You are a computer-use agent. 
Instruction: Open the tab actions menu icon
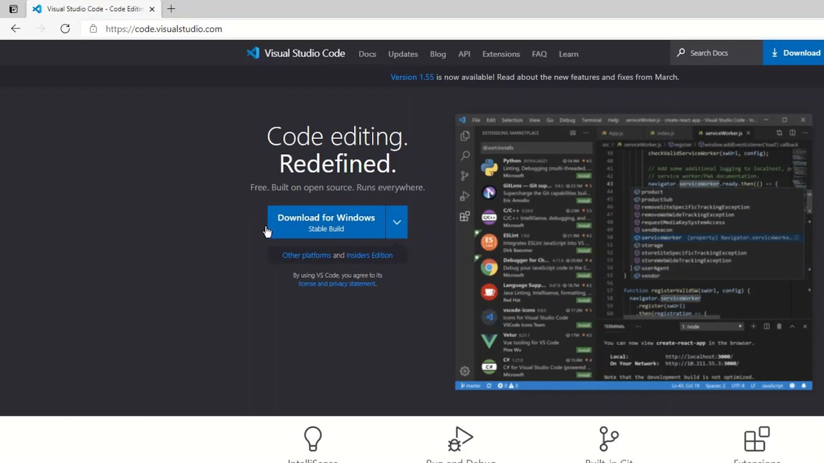[14, 9]
